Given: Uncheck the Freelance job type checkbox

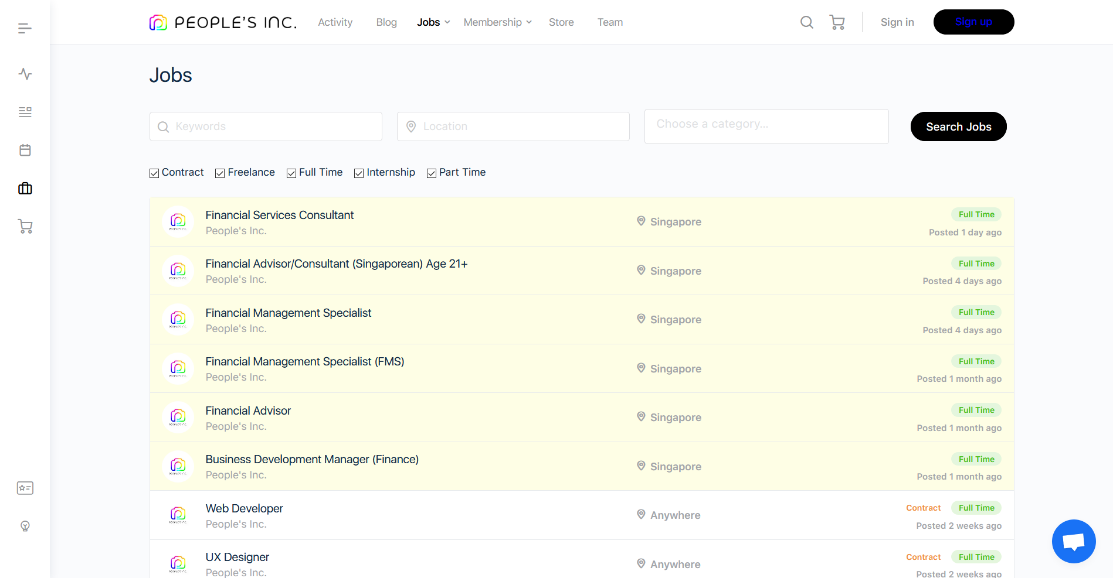Looking at the screenshot, I should point(220,173).
